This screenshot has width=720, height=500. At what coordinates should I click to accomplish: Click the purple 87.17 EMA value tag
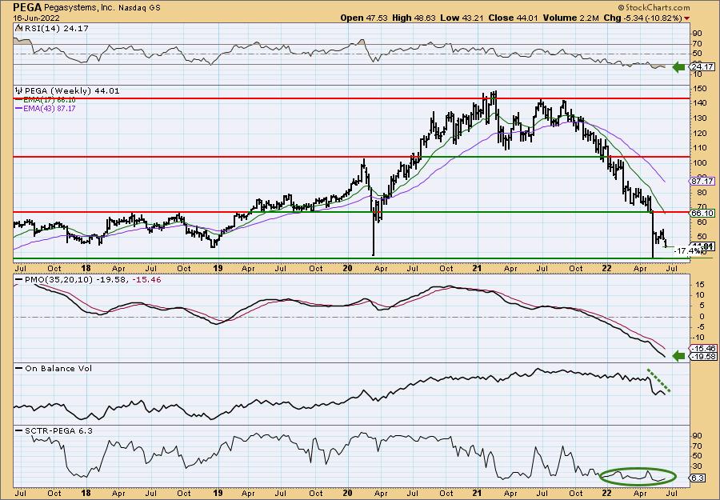[x=702, y=182]
